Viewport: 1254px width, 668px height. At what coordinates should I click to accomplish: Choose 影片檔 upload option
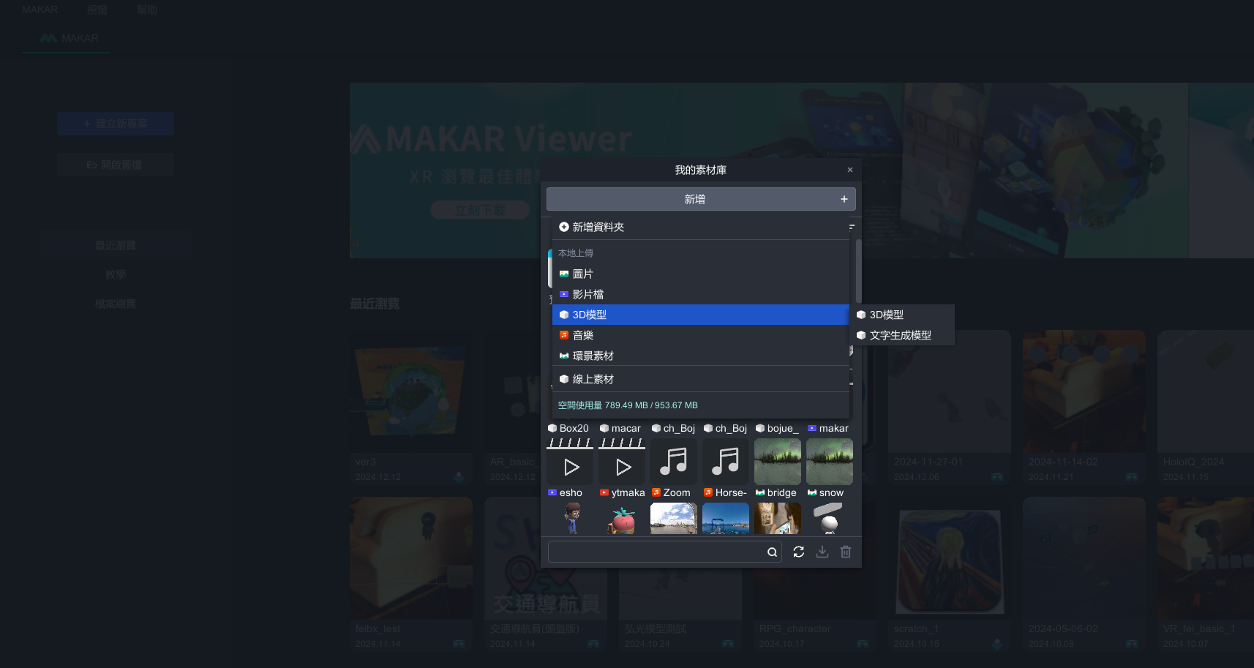(587, 294)
